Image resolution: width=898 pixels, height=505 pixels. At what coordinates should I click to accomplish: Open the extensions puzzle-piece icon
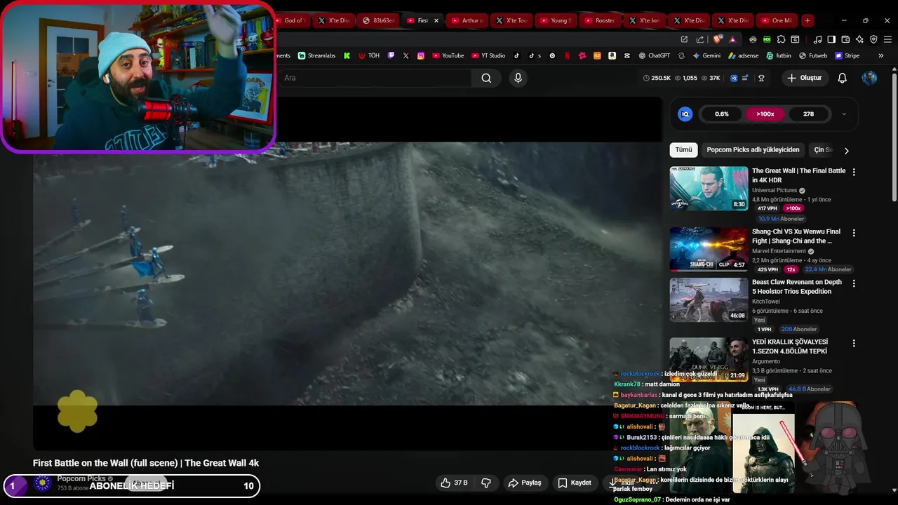[x=781, y=39]
